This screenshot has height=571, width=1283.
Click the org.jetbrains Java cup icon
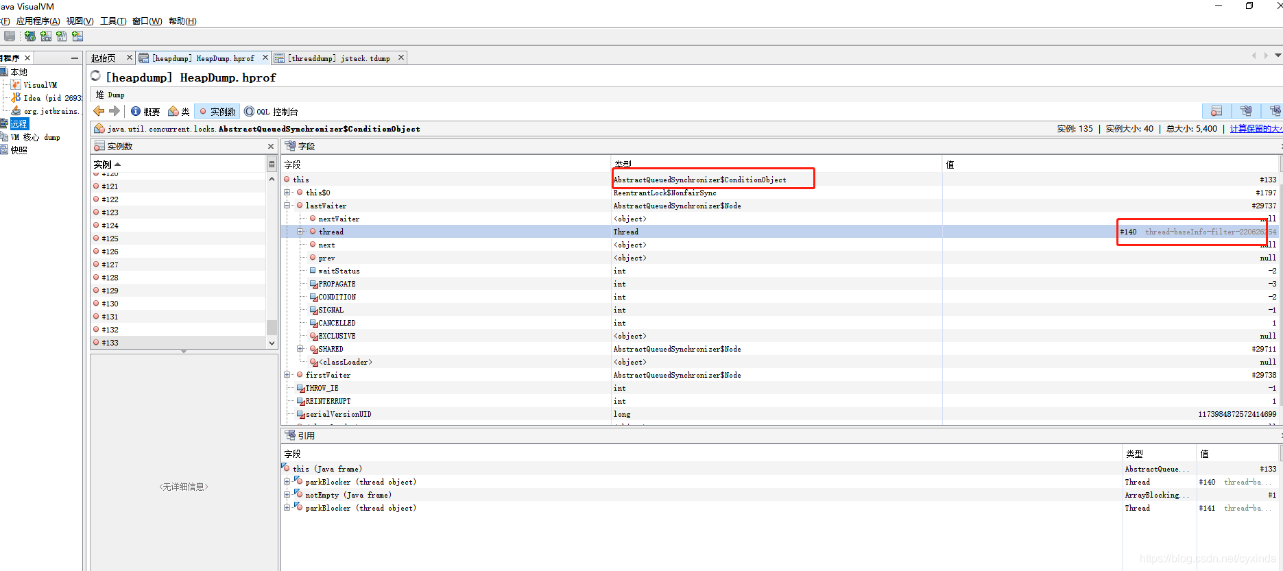[x=16, y=111]
